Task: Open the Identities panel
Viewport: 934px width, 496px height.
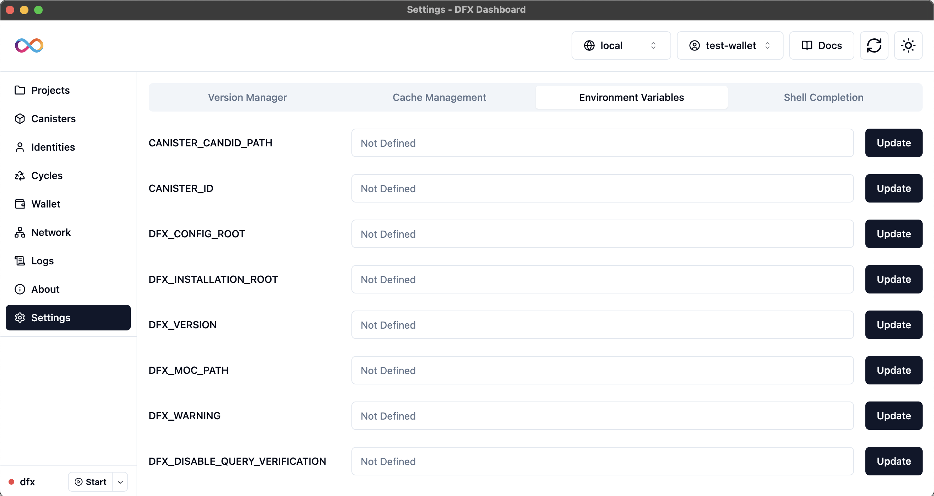Action: point(53,147)
